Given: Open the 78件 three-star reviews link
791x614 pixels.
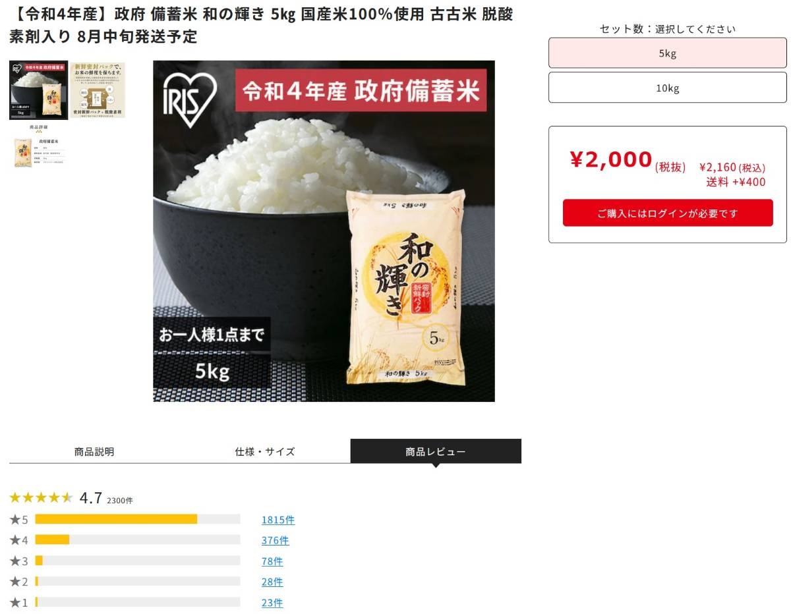Looking at the screenshot, I should pos(272,561).
